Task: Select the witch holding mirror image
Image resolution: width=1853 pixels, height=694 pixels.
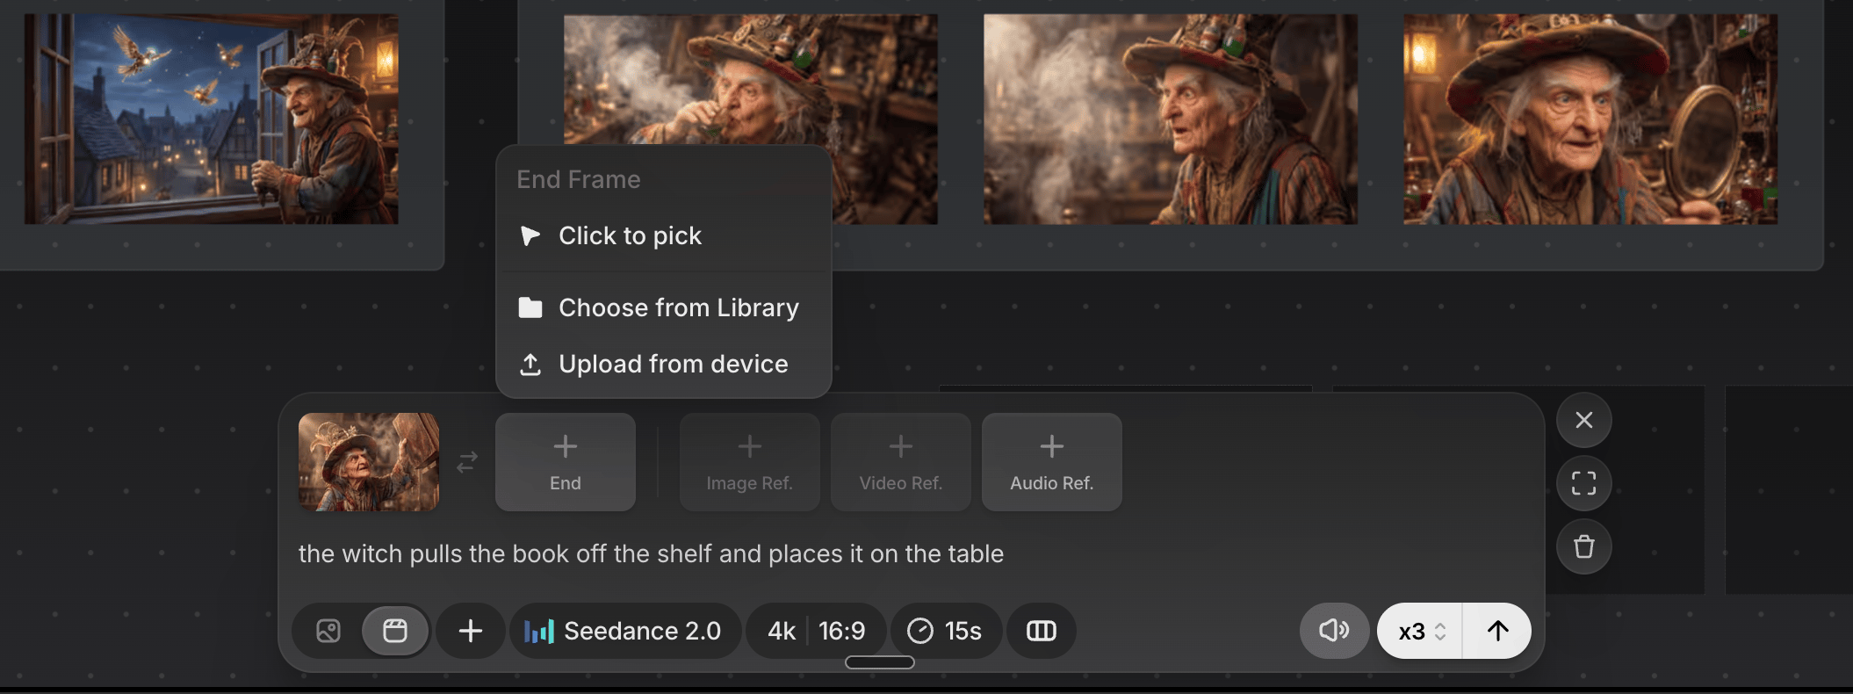Action: click(x=1590, y=119)
